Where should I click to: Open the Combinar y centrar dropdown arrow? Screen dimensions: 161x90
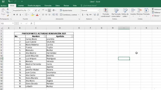(x=79, y=15)
